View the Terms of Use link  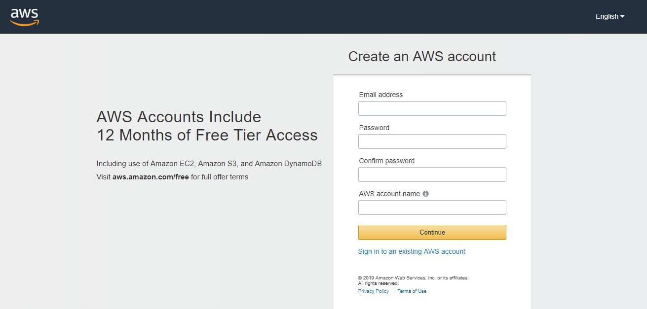[412, 291]
